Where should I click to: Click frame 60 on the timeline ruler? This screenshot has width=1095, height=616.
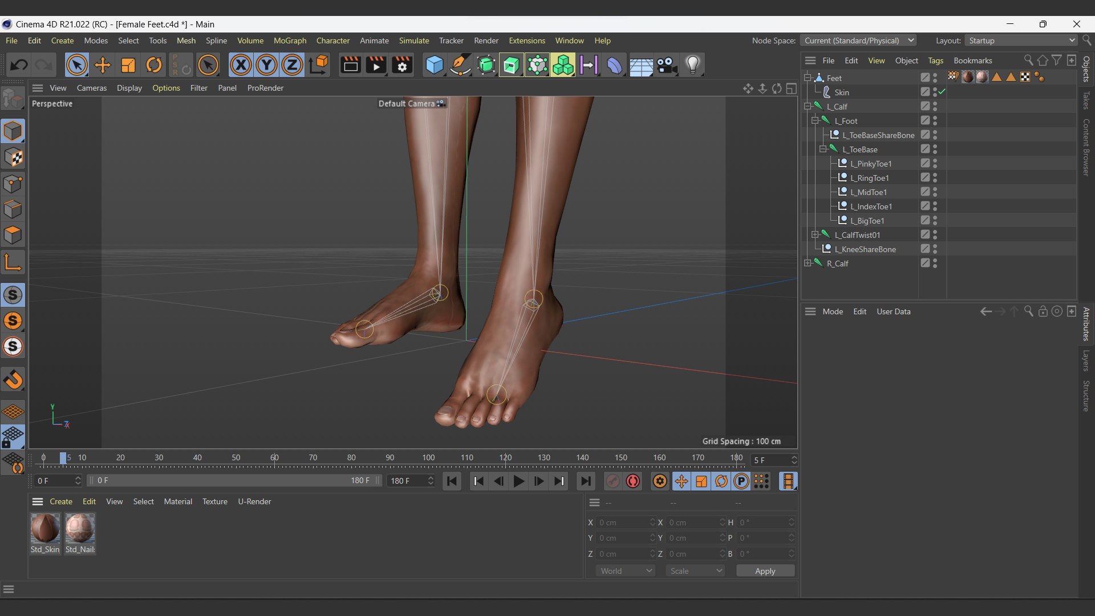[274, 458]
